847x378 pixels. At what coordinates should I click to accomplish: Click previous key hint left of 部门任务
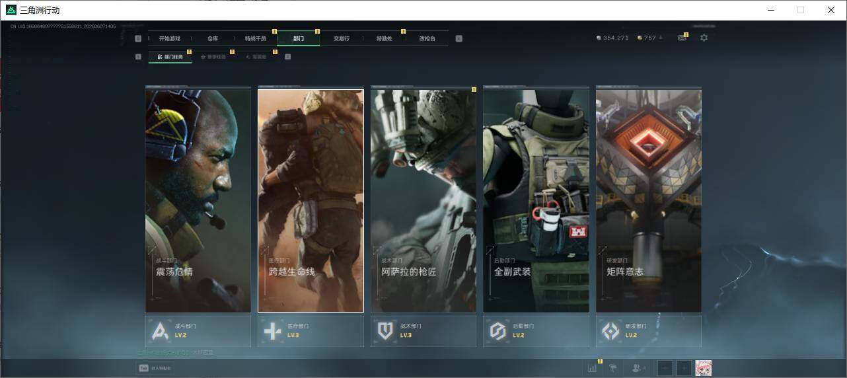coord(138,57)
